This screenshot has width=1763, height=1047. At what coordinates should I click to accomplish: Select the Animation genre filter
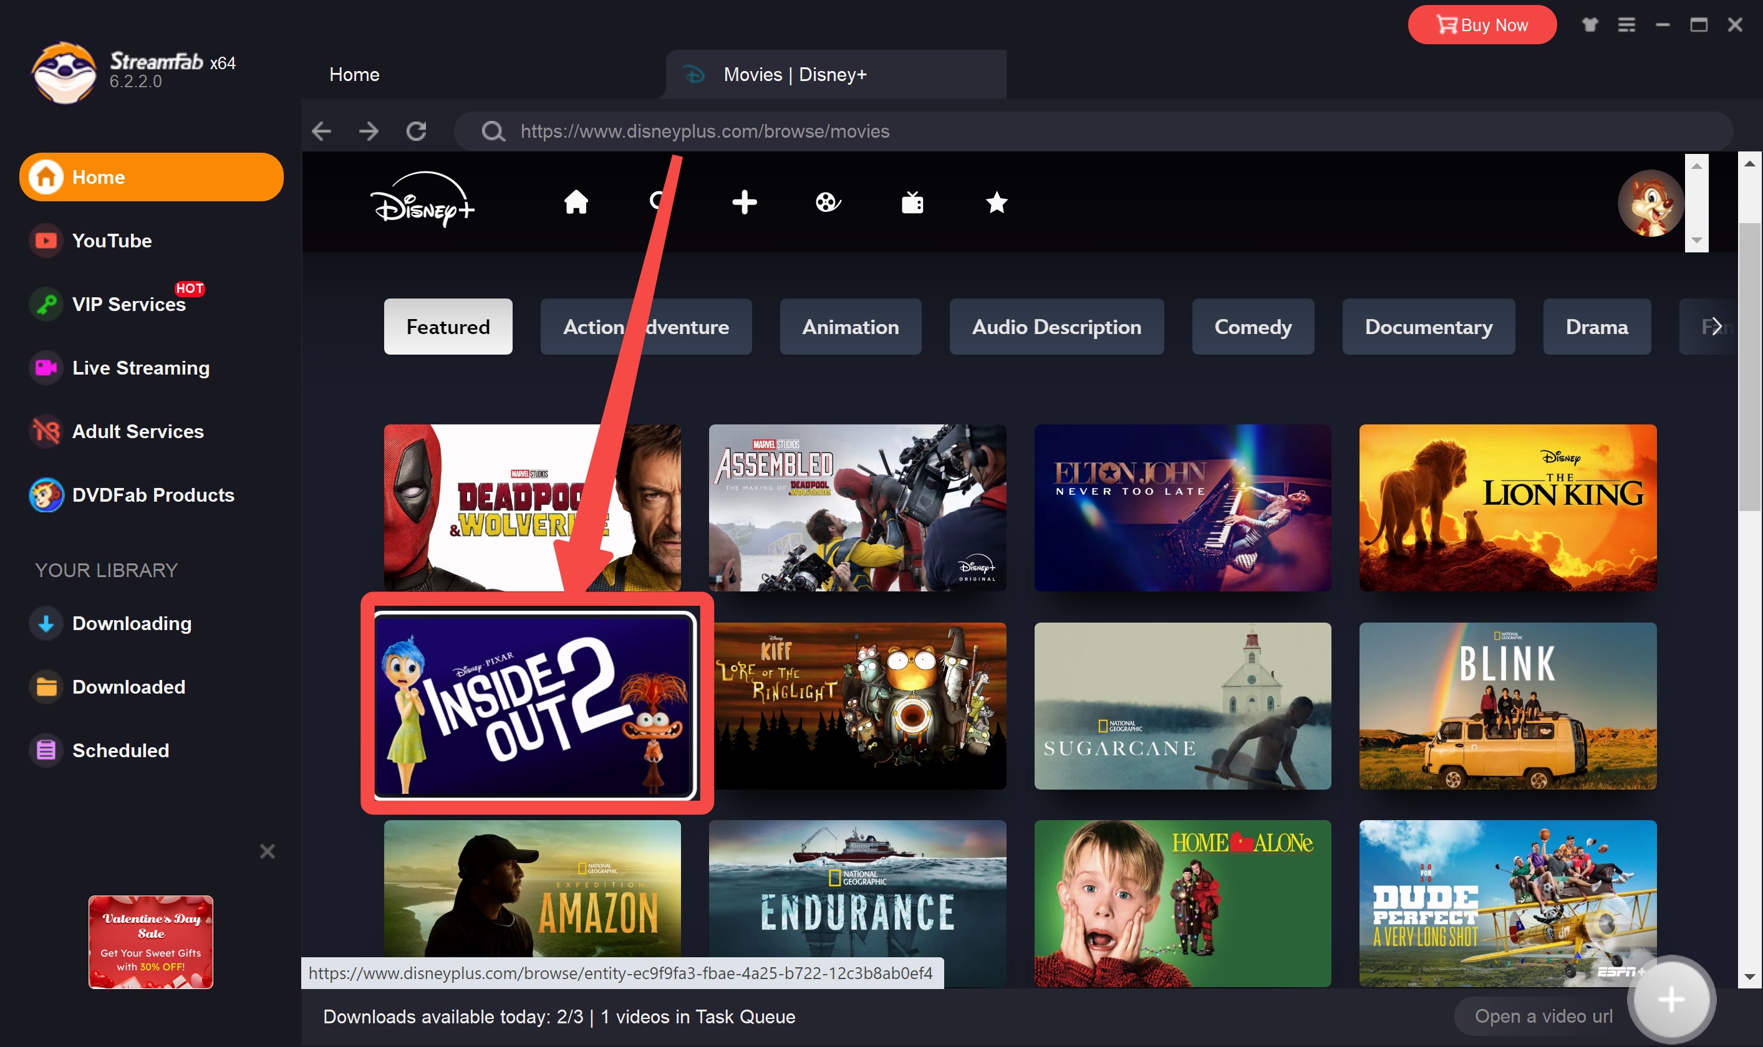[x=851, y=327]
